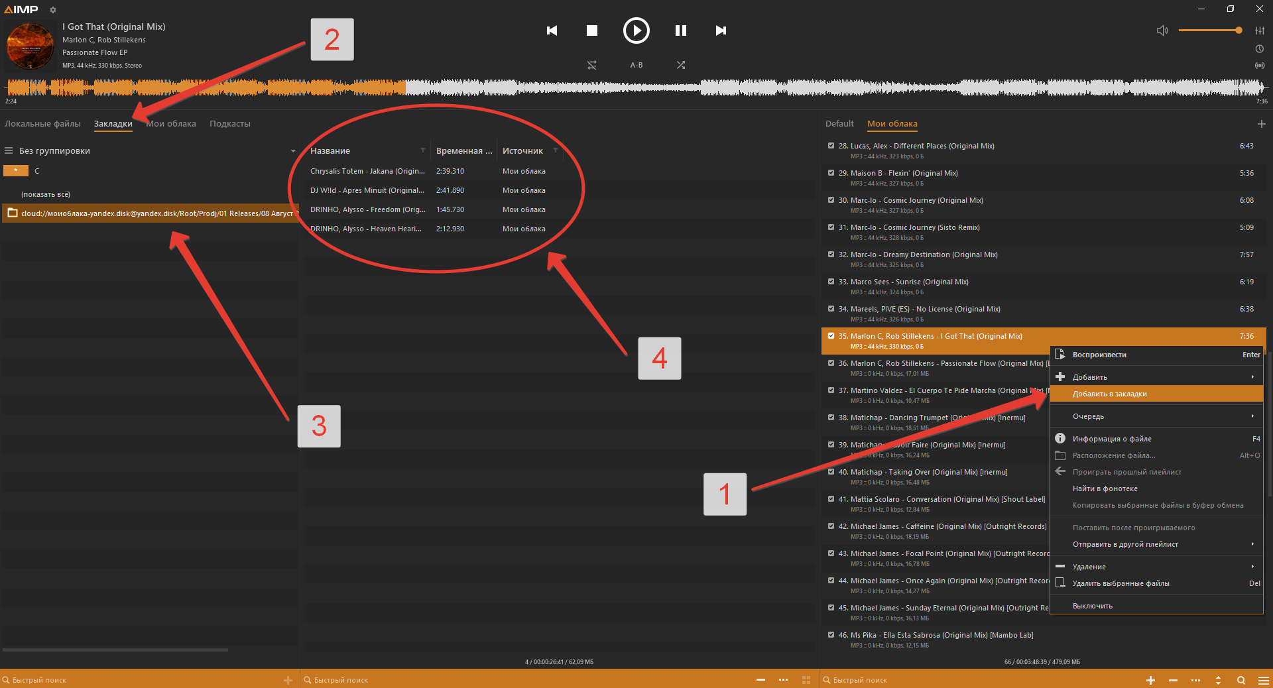The image size is (1273, 688).
Task: Toggle shuffle playback icon
Action: 680,65
